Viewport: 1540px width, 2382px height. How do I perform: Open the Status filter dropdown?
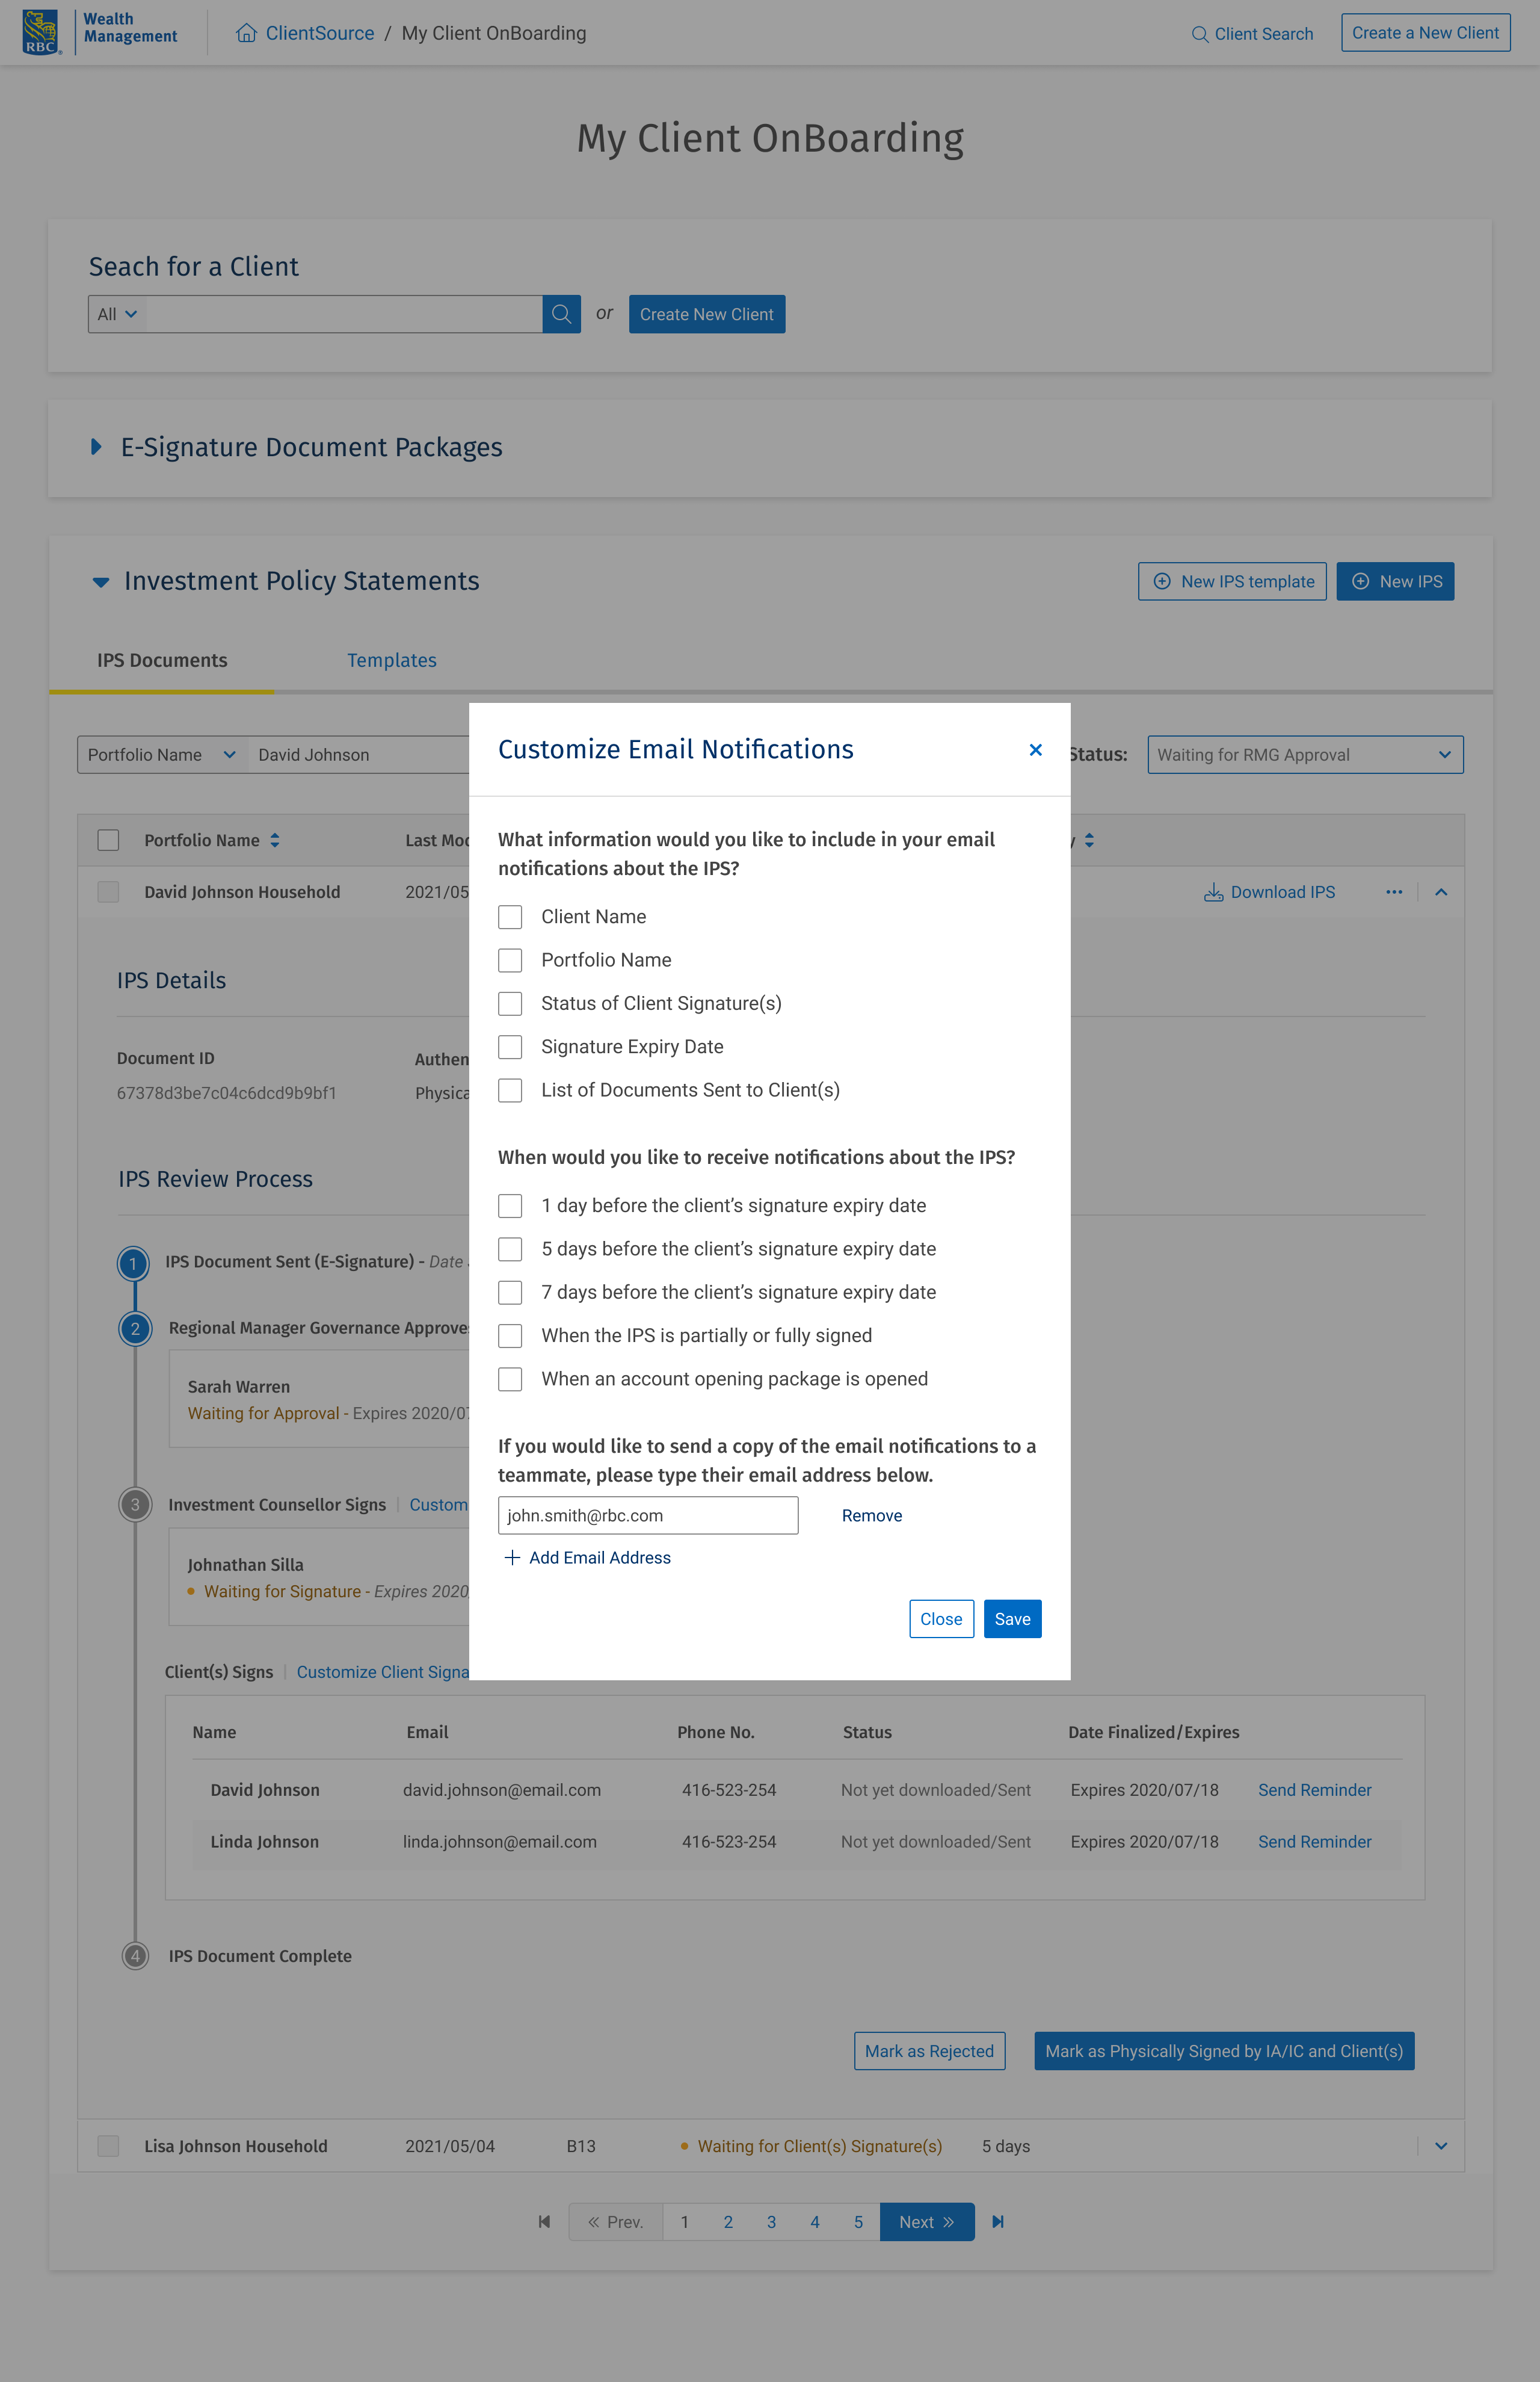tap(1304, 754)
